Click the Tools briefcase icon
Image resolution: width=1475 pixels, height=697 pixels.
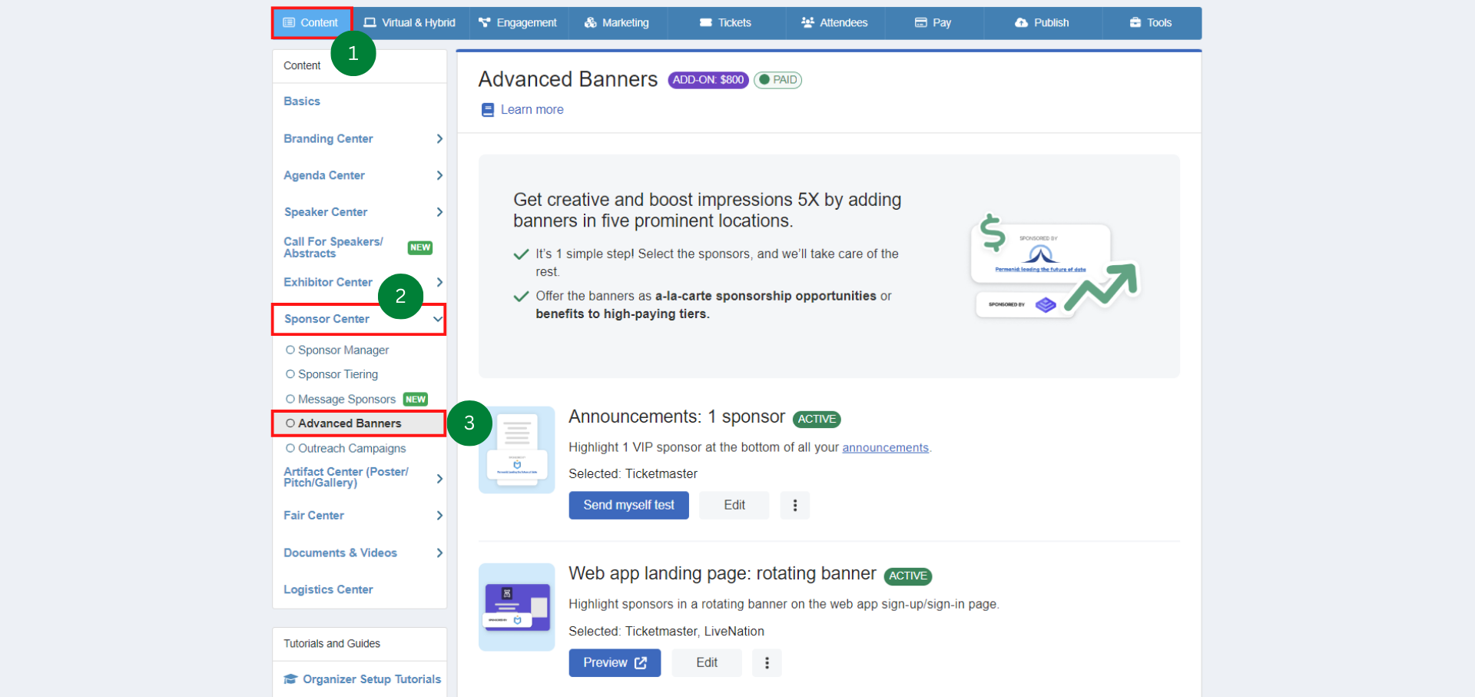(x=1135, y=23)
